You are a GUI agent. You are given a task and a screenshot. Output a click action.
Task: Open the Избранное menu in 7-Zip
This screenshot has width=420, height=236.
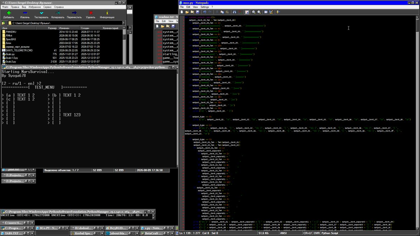point(35,7)
